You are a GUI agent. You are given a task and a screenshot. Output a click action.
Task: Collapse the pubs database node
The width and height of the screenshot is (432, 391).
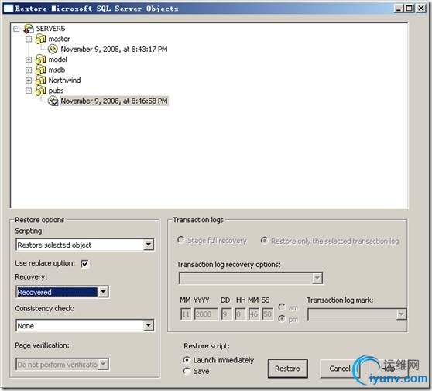click(29, 91)
